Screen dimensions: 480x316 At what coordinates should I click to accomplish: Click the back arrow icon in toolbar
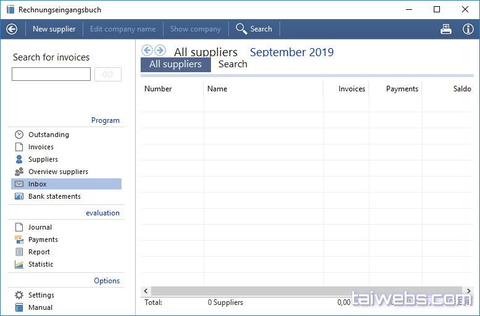(x=11, y=29)
